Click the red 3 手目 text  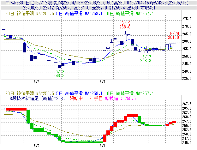[x=96, y=98]
